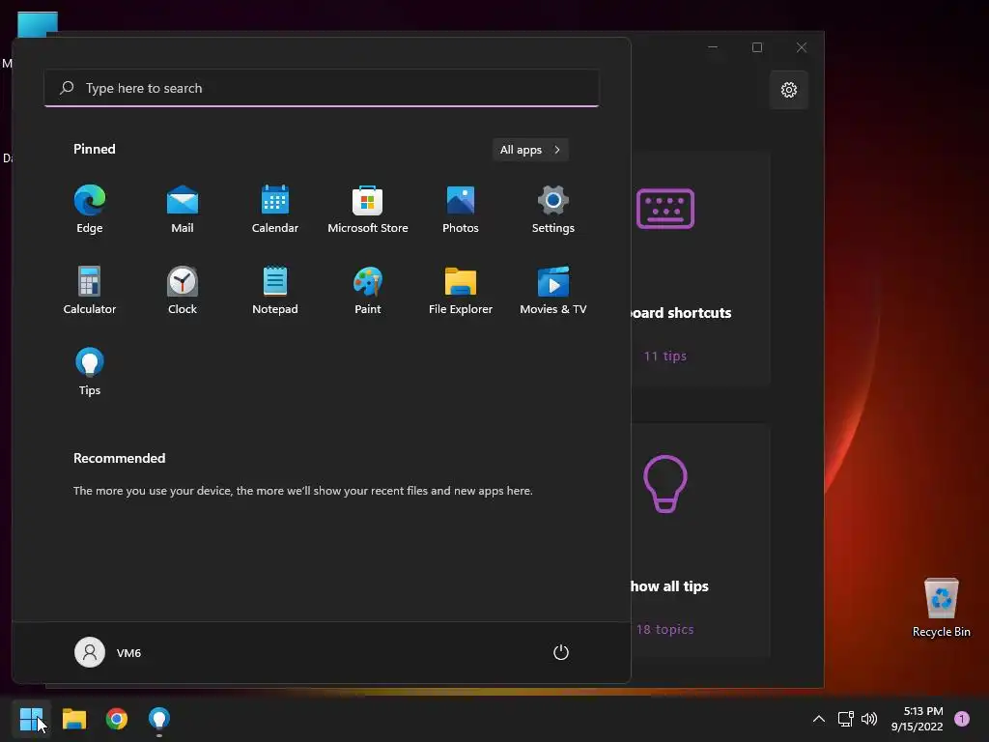989x742 pixels.
Task: Open Show all tips card in Tips
Action: pyautogui.click(x=701, y=541)
